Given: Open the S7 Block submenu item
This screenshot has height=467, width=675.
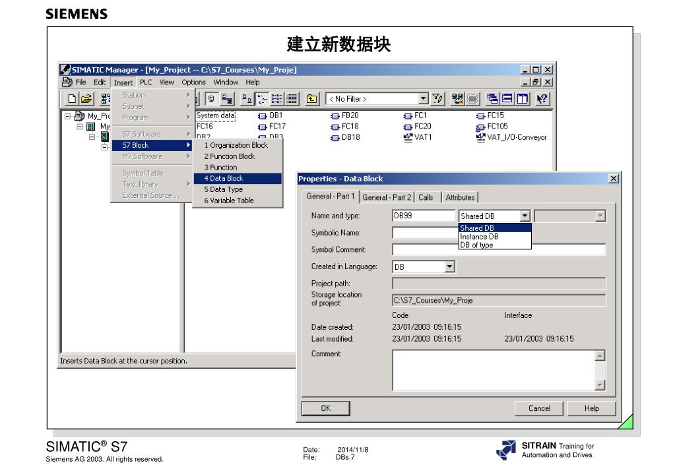Looking at the screenshot, I should 152,145.
